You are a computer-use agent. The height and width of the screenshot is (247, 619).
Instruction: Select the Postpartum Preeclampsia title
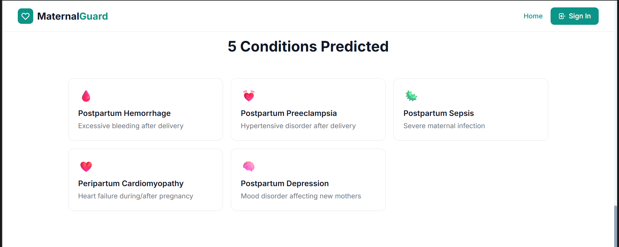[289, 113]
